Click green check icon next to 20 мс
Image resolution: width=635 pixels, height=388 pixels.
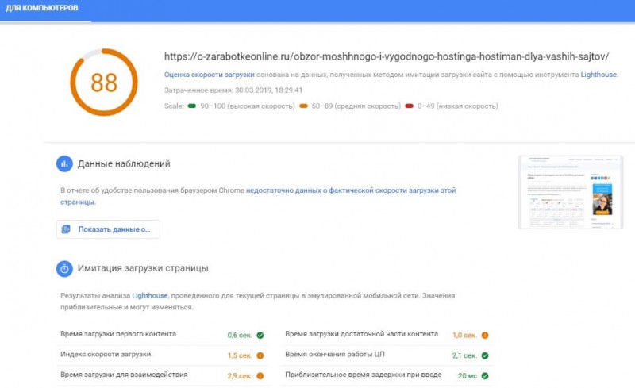[x=485, y=376]
